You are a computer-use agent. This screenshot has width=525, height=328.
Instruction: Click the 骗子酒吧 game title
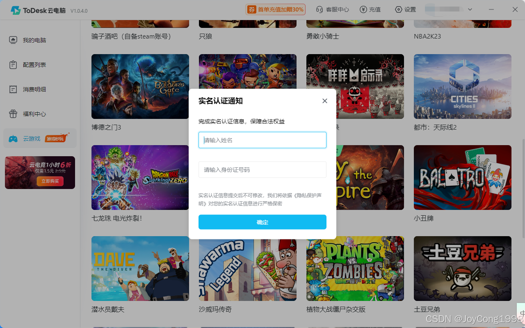click(x=131, y=36)
